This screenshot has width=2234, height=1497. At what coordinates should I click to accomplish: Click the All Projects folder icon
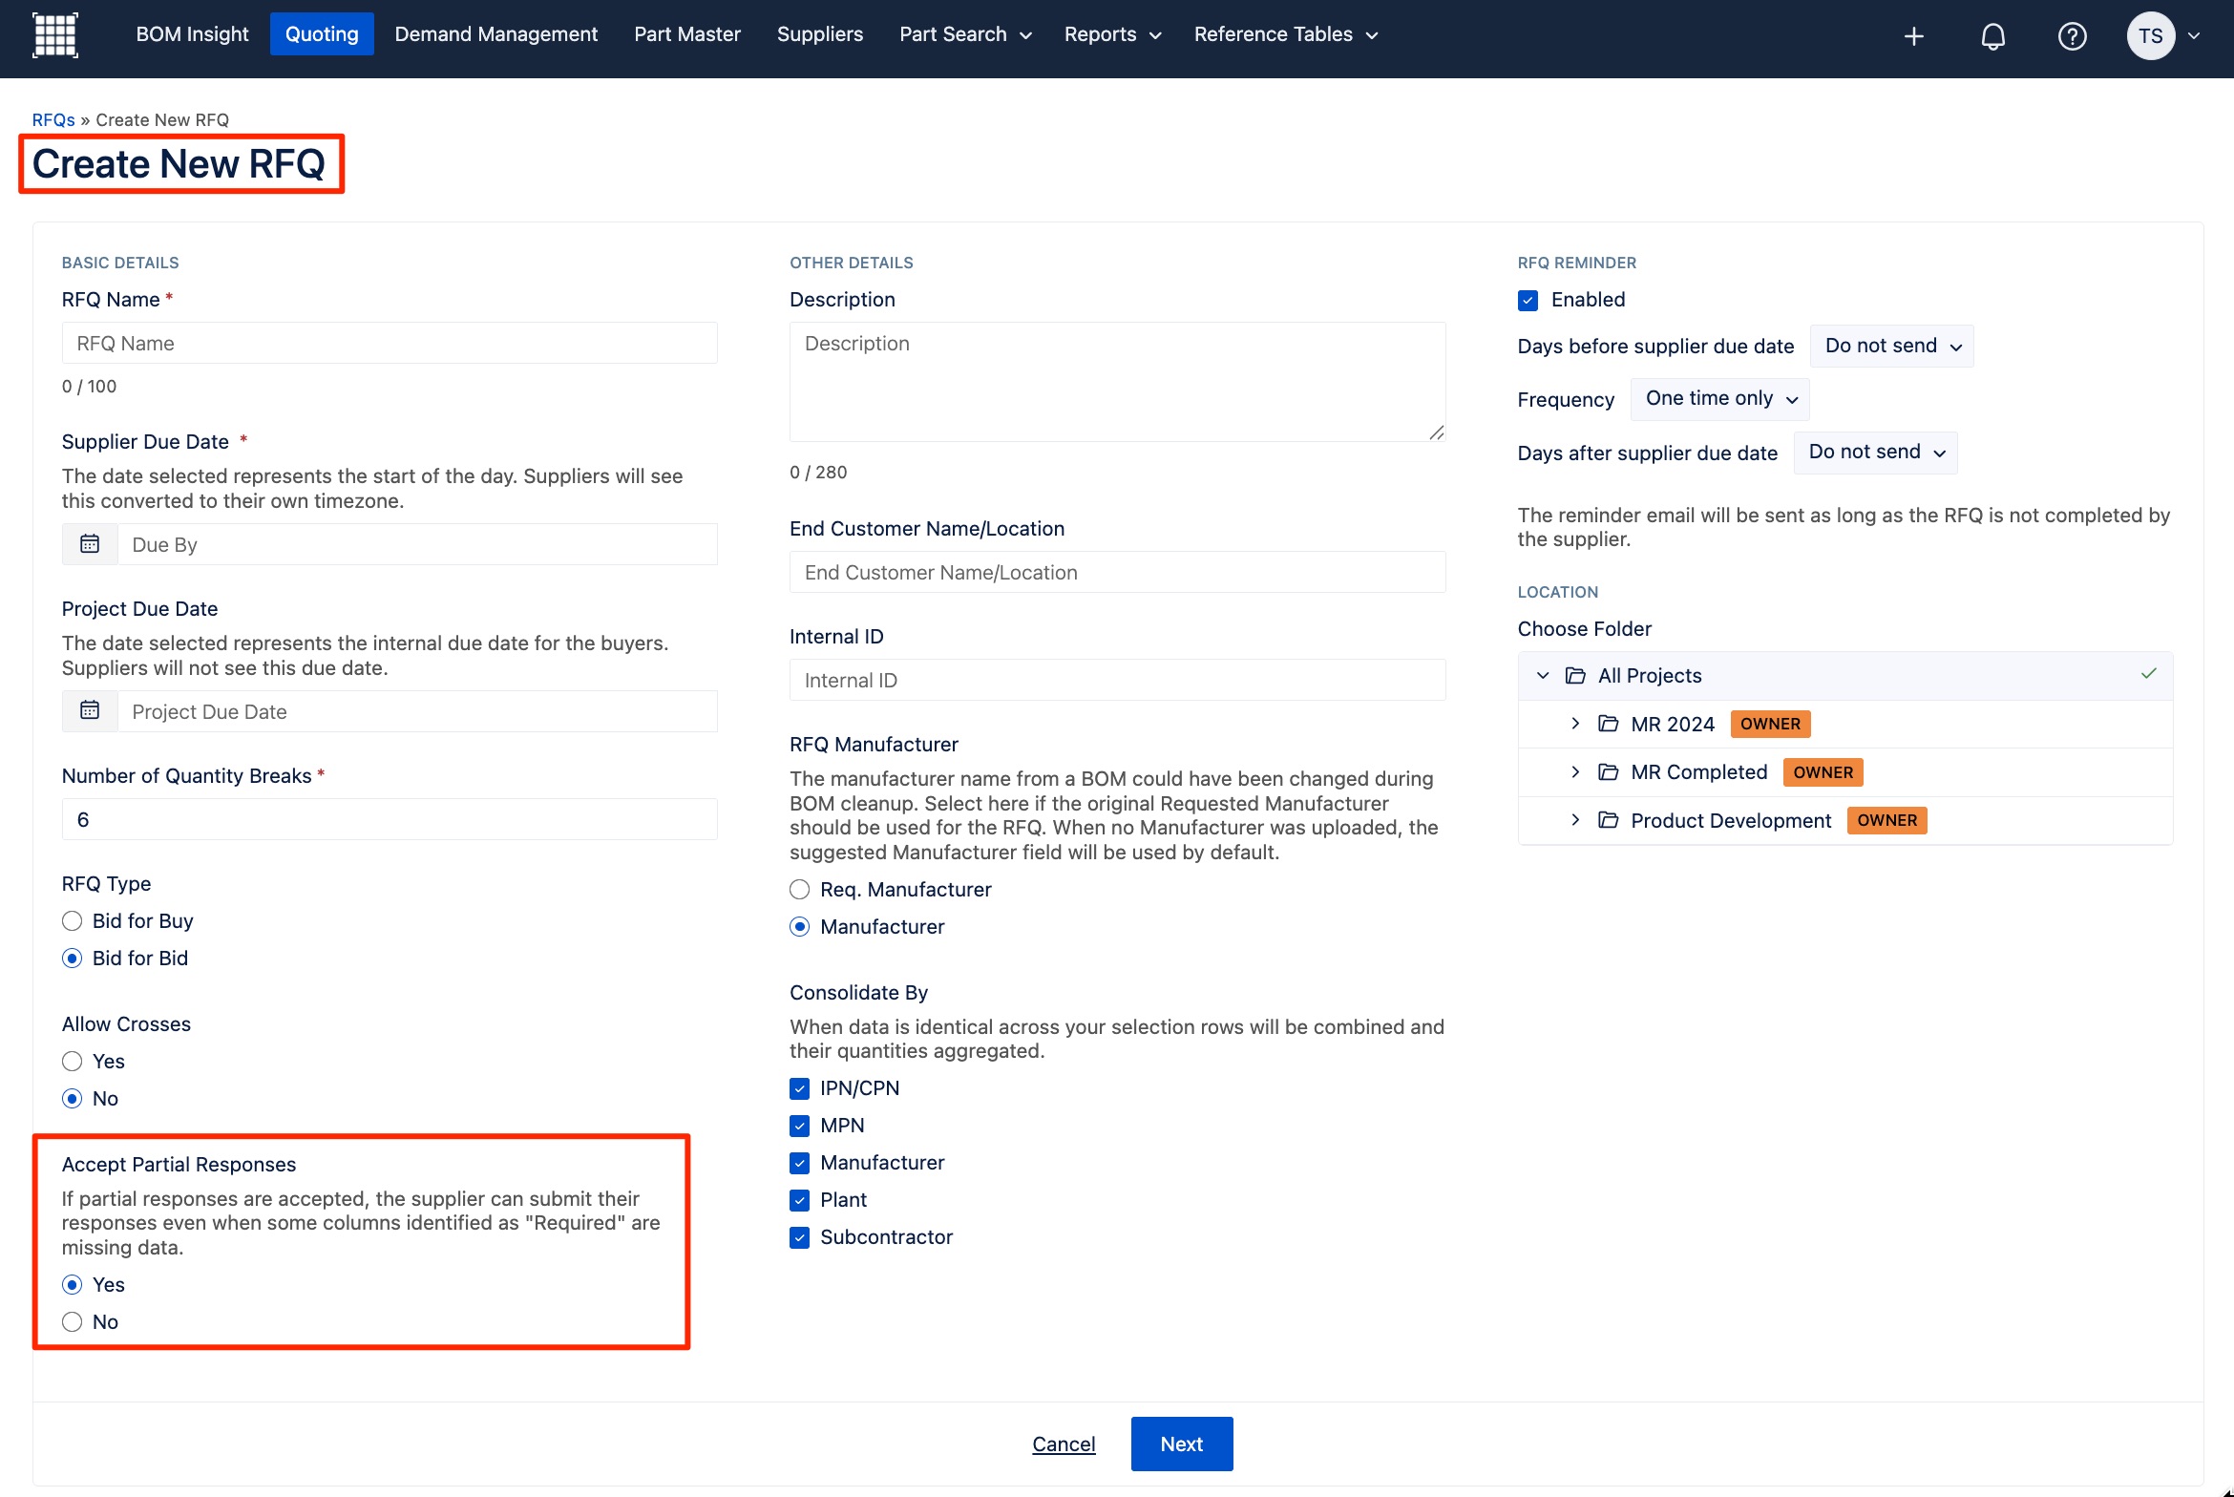coord(1575,676)
